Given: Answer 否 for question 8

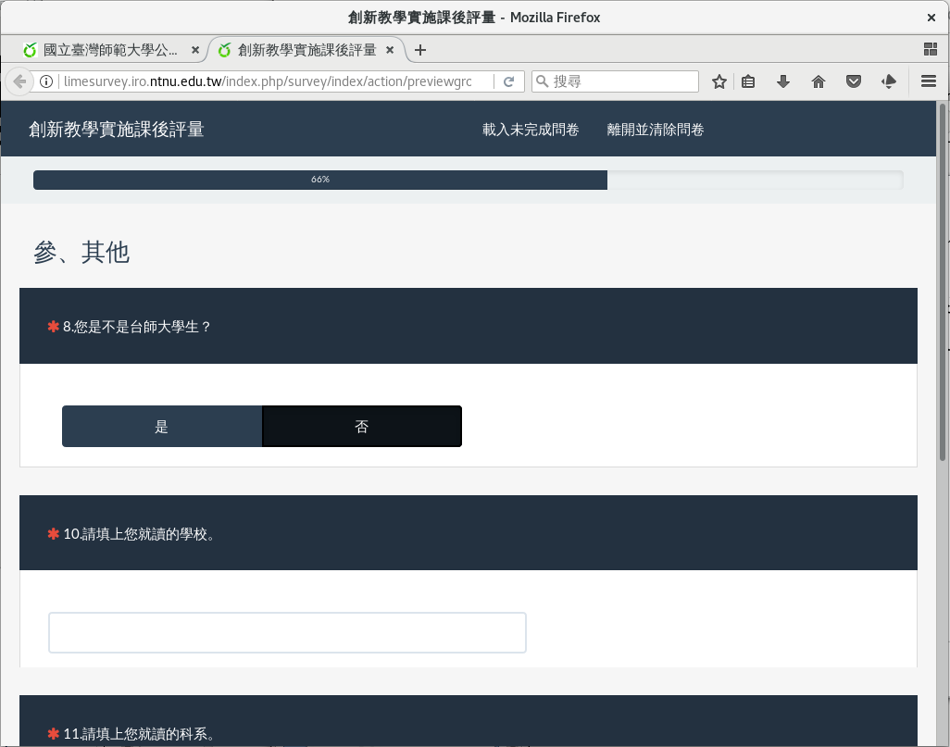Looking at the screenshot, I should click(362, 427).
